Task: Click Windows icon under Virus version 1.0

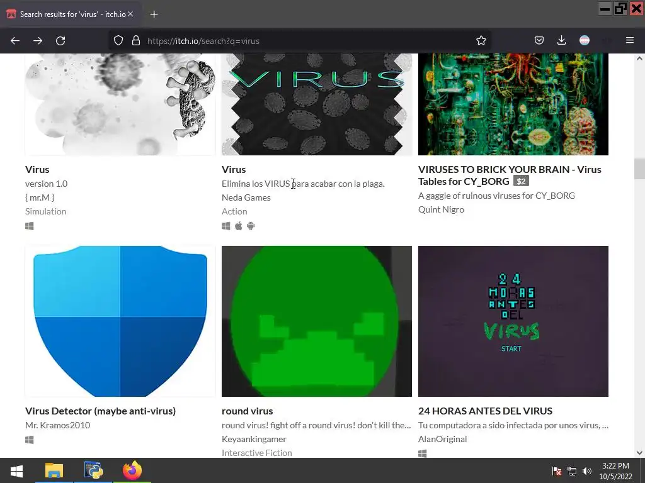Action: 29,226
